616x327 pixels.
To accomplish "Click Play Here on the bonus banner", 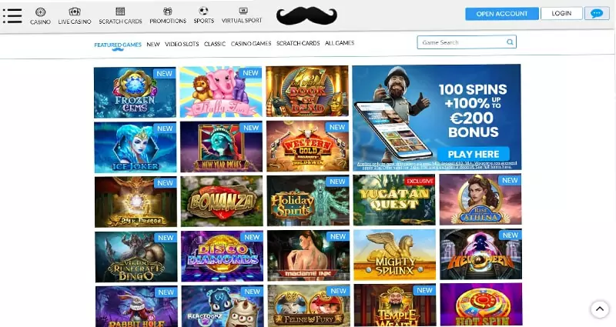I will [474, 154].
